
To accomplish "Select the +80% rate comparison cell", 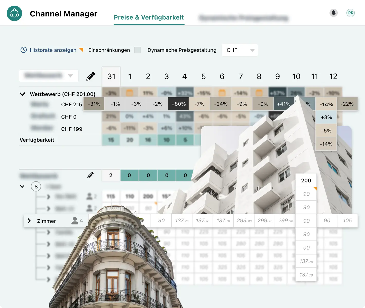I will pos(178,104).
